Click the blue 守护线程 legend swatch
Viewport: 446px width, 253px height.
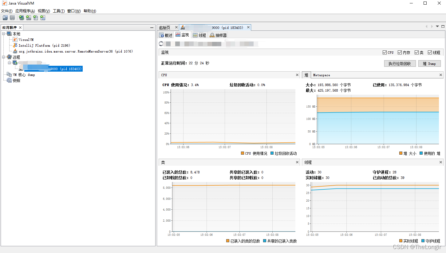pyautogui.click(x=423, y=241)
